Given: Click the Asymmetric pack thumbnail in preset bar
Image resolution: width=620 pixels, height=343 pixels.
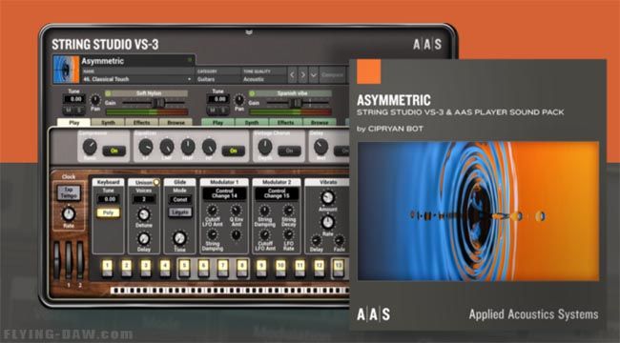Looking at the screenshot, I should click(x=66, y=70).
